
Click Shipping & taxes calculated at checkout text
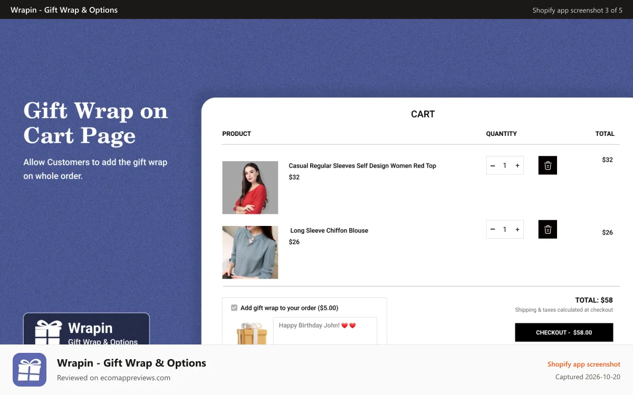tap(564, 310)
